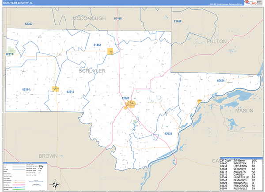This screenshot has width=265, height=192.
Task: Click the 'MCDONOUGH' county label
Action: 89,18
